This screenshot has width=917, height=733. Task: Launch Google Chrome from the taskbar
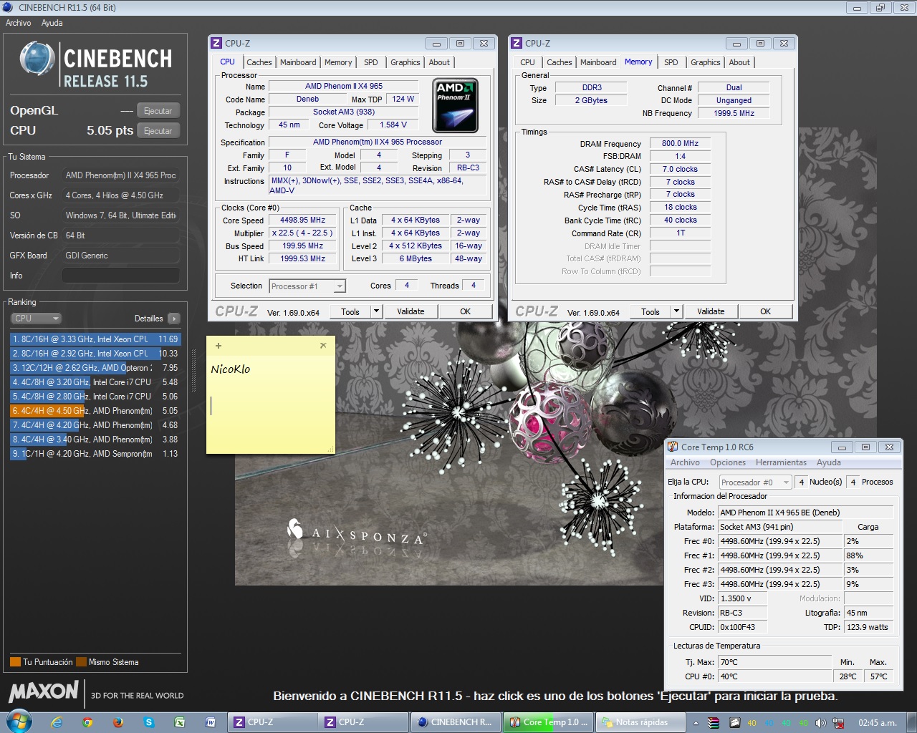coord(87,722)
